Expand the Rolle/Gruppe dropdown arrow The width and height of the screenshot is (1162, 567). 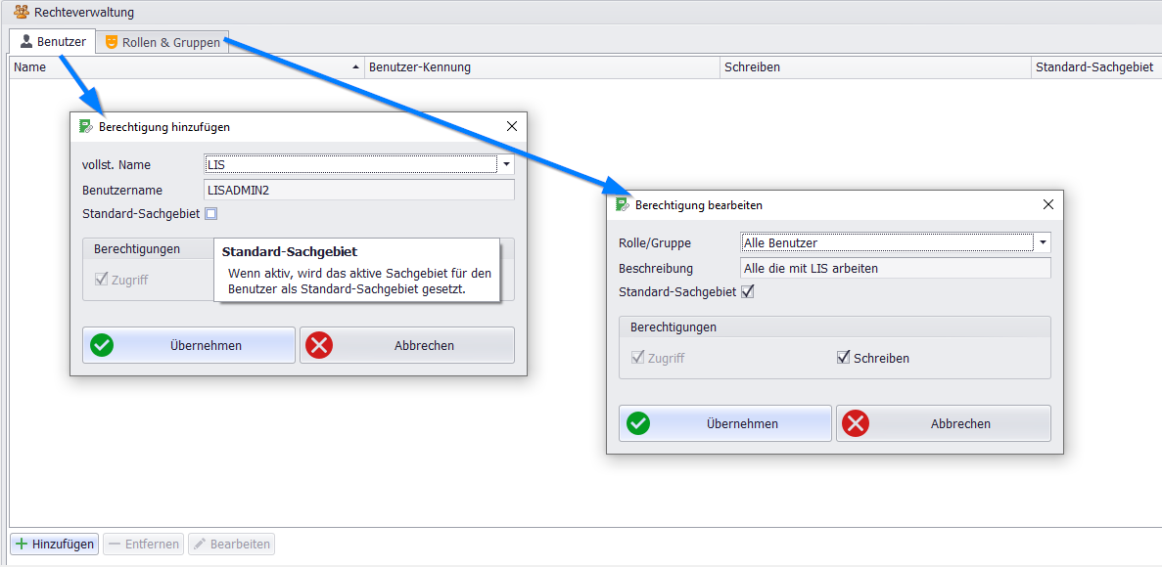pyautogui.click(x=1043, y=242)
